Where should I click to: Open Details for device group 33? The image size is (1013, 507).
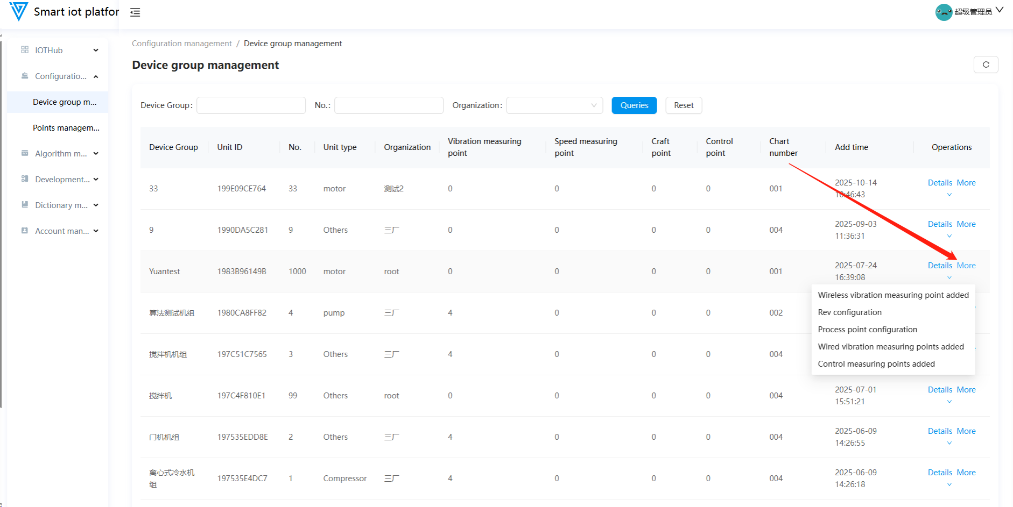pos(940,183)
